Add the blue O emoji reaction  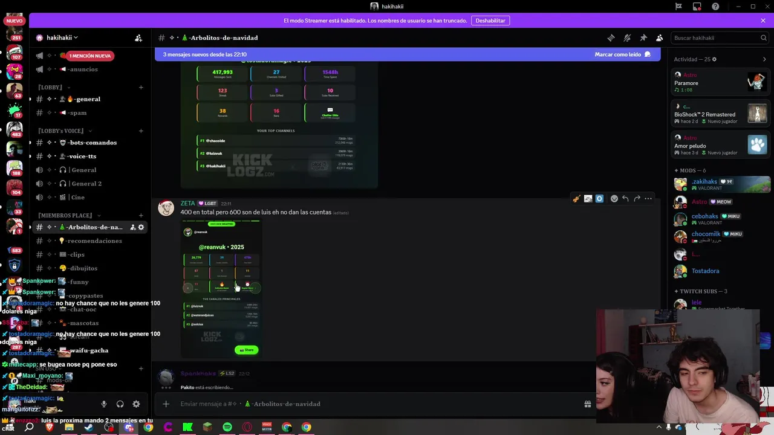coord(599,199)
